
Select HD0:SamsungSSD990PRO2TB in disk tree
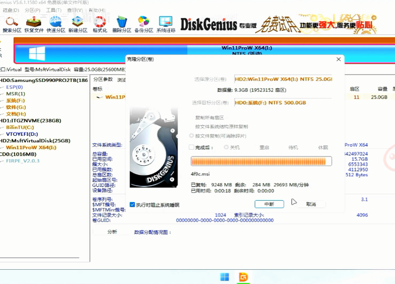tap(44, 80)
